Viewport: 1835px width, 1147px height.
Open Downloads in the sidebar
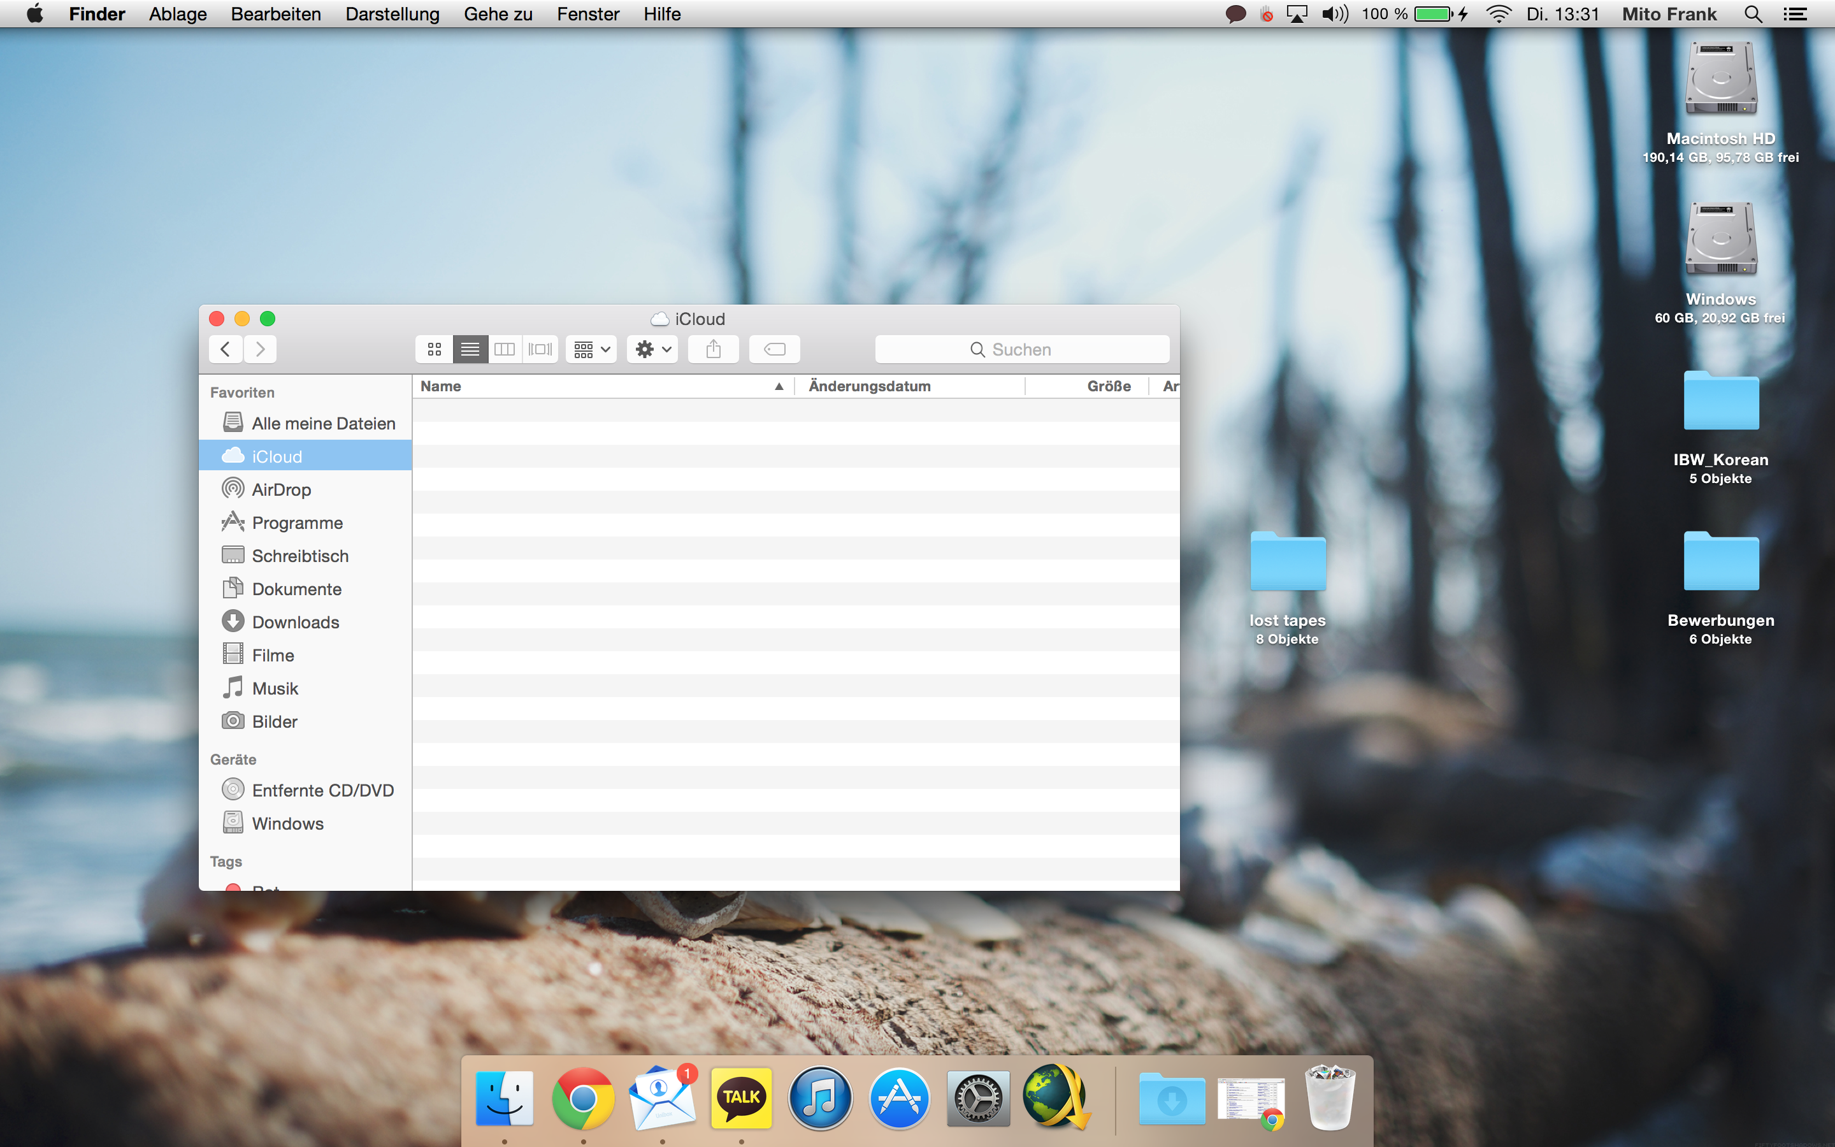295,622
